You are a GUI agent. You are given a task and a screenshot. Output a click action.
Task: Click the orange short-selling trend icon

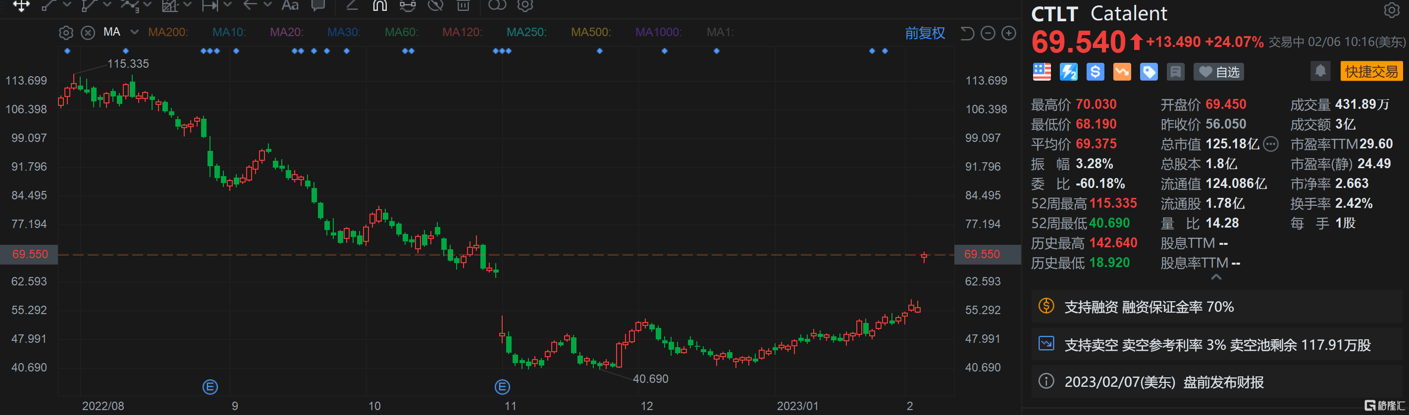1122,72
